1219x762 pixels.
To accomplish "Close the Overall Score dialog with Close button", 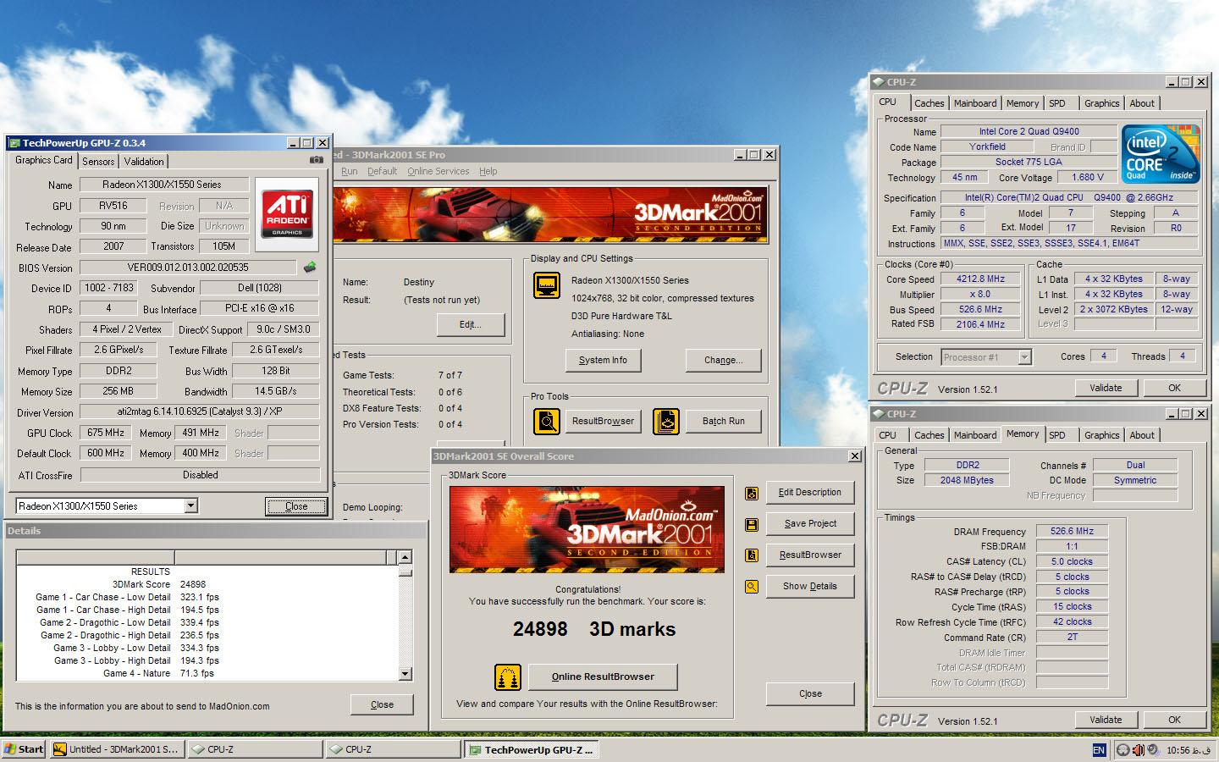I will point(810,693).
